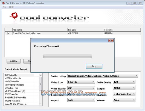The width and height of the screenshot is (145, 111).
Task: Select the C:\testfiles\a_short_video.mp4 row
Action: click(73, 33)
